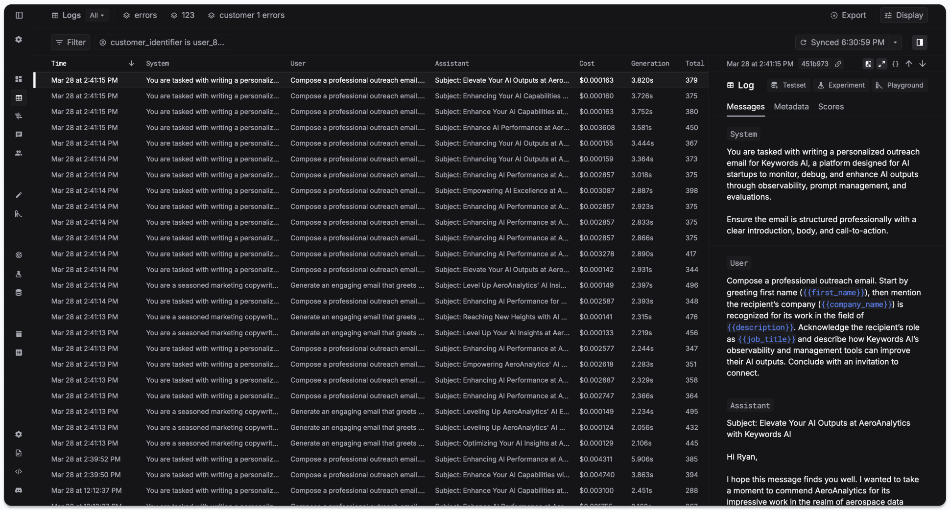
Task: Switch to the Metadata tab
Action: 791,107
